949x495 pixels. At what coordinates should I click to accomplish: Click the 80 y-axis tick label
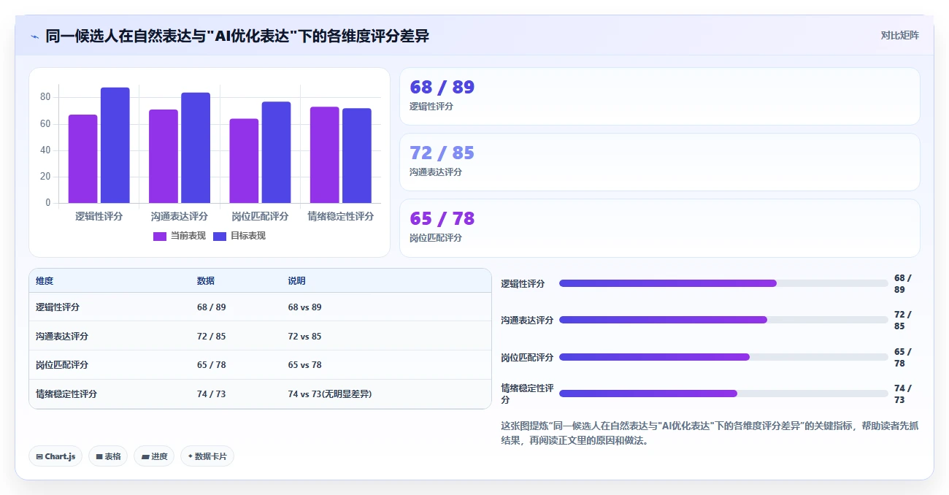coord(45,97)
